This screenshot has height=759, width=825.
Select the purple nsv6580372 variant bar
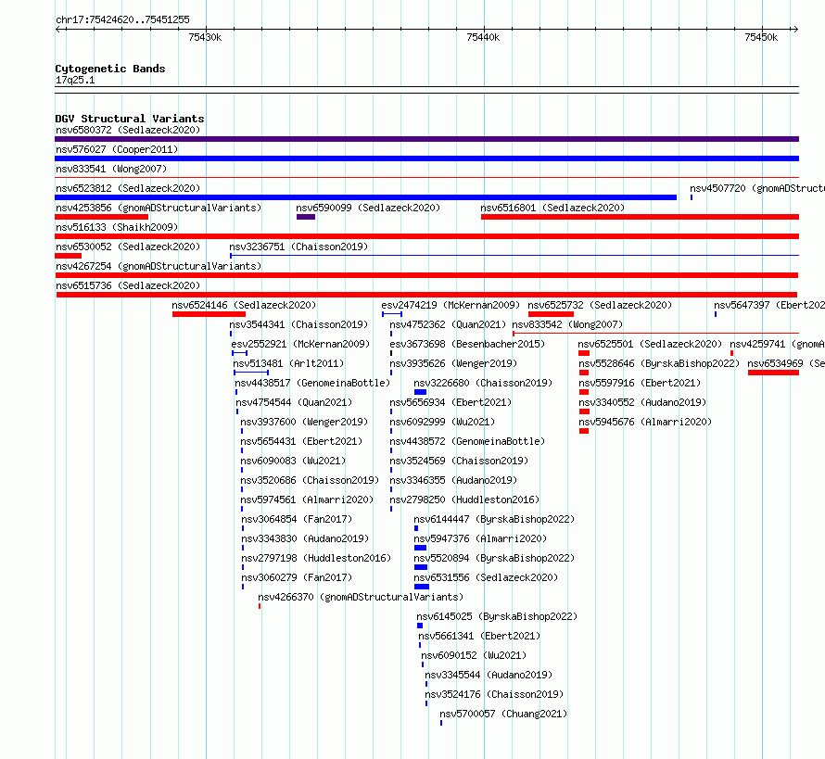click(426, 139)
